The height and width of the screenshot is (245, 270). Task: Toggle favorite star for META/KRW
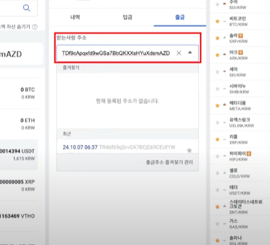217,106
